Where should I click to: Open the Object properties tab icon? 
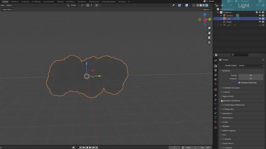(216, 95)
